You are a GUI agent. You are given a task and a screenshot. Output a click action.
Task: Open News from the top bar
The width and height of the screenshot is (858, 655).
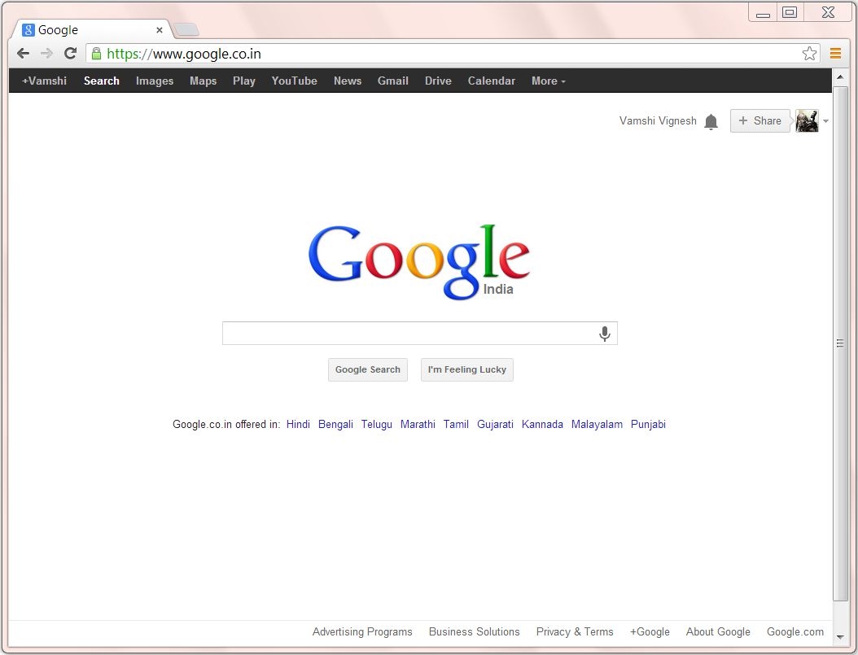tap(348, 81)
